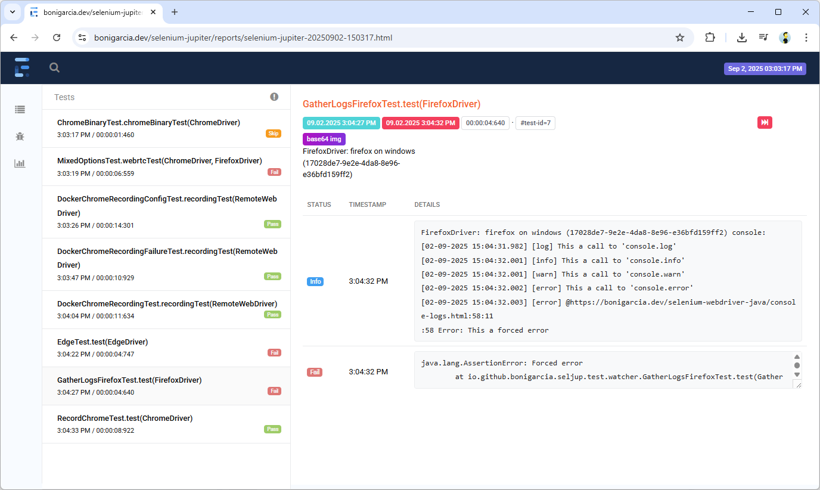Click the GatherLogsFirefoxTest.test title heading

point(392,104)
